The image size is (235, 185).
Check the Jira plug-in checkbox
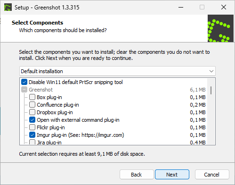click(x=32, y=142)
